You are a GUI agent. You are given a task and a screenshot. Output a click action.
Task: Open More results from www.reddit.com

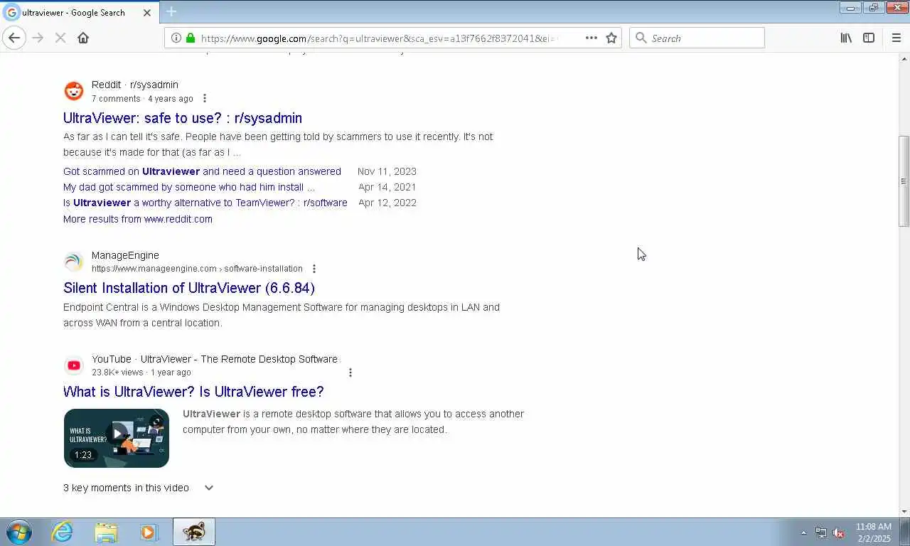tap(138, 219)
